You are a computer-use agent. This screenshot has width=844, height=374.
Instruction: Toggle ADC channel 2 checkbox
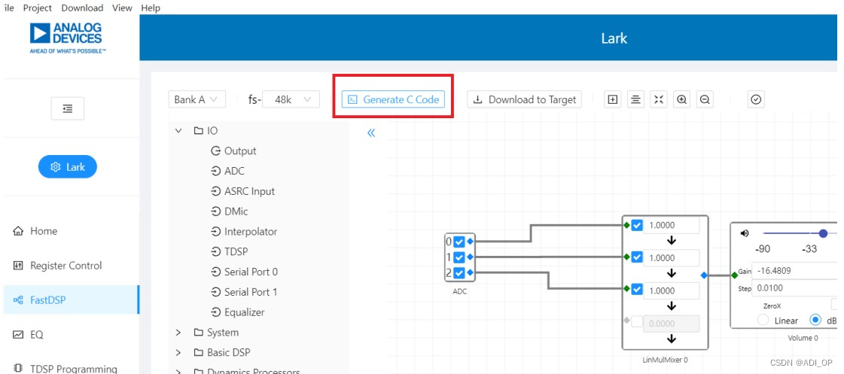(x=459, y=273)
